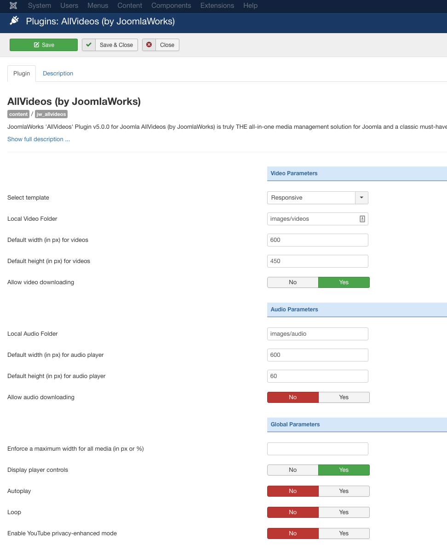Open the Extensions menu
This screenshot has height=556, width=447.
pyautogui.click(x=217, y=6)
